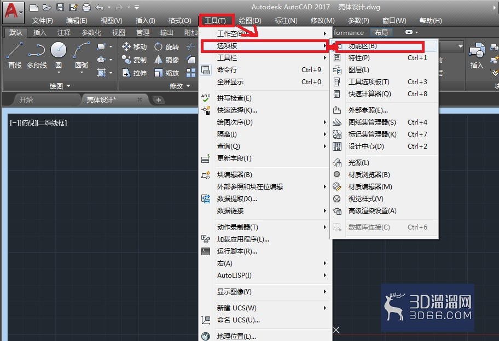Expand the 宏(A) submenu
This screenshot has width=499, height=341.
point(265,263)
